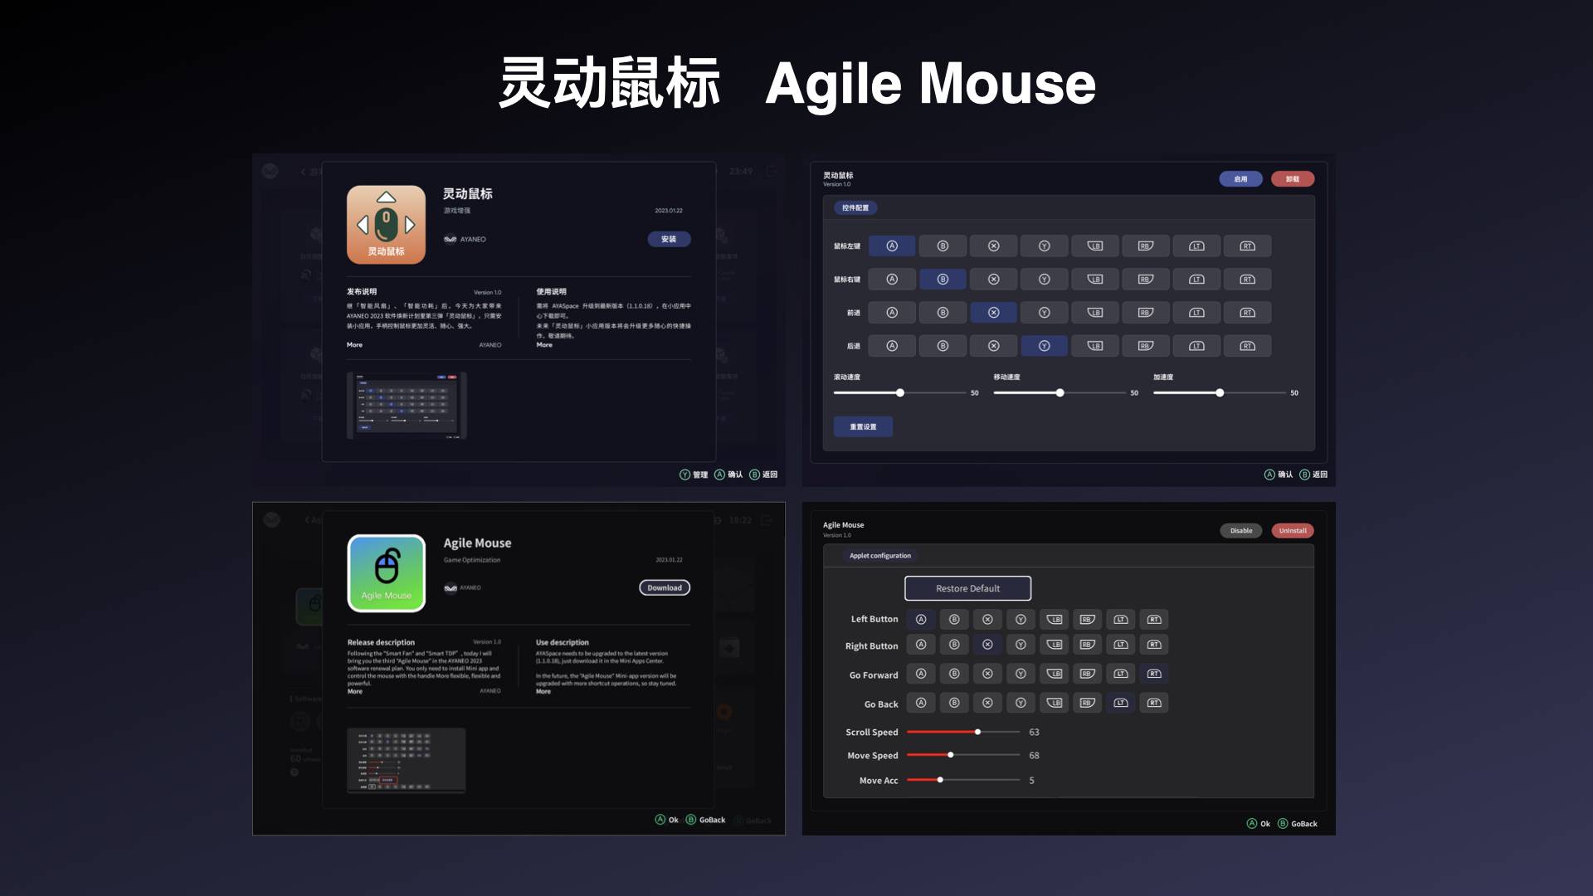Select A option in 前进 row
The image size is (1593, 896).
click(x=892, y=312)
